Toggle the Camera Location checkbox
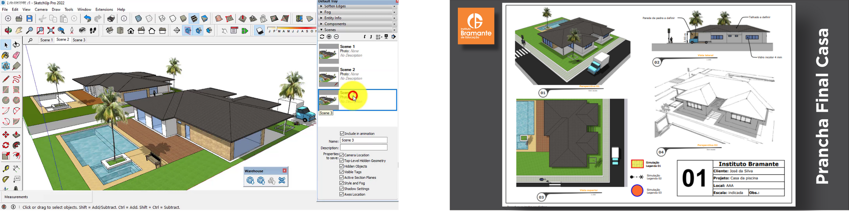Viewport: 849px width, 211px height. click(x=342, y=155)
